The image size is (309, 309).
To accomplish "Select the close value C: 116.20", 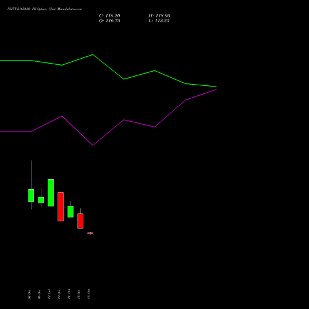I will 109,16.
